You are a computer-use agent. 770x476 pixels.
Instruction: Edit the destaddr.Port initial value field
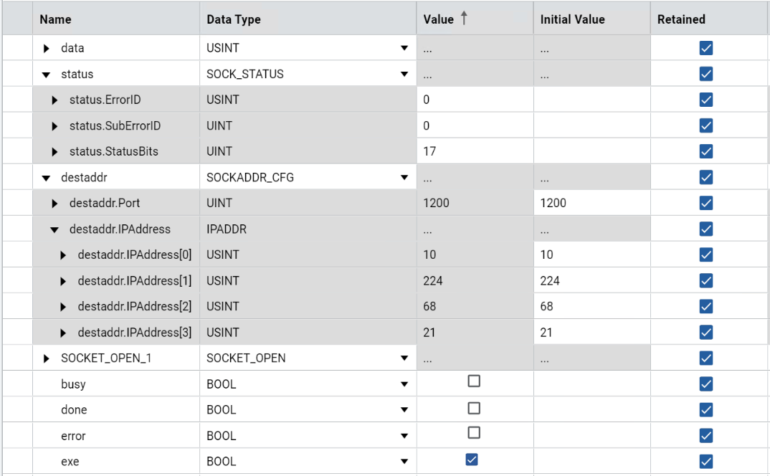[591, 203]
